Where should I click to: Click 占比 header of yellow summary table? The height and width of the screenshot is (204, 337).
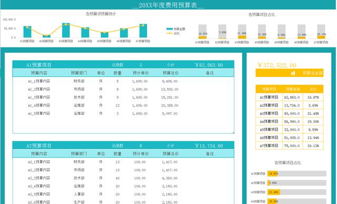(313, 89)
